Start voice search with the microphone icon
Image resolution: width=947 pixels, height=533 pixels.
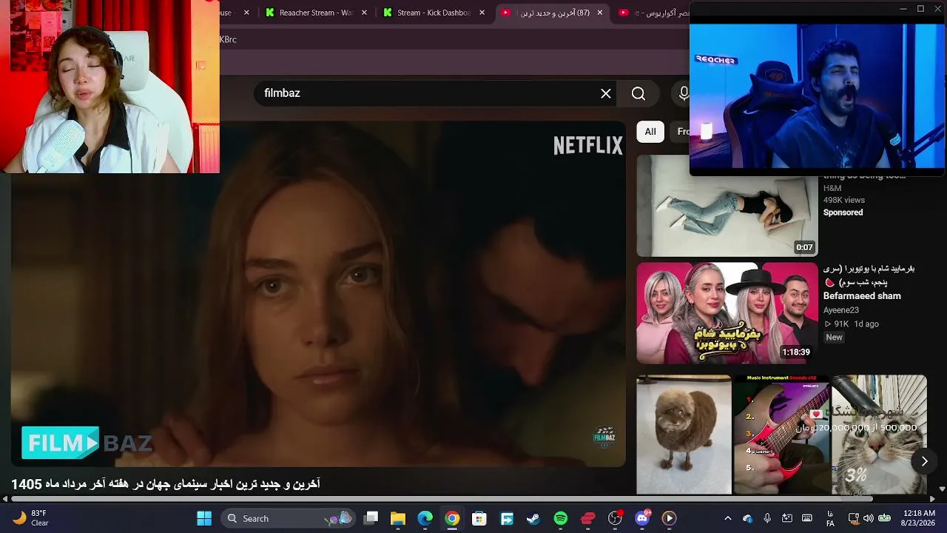click(x=684, y=93)
